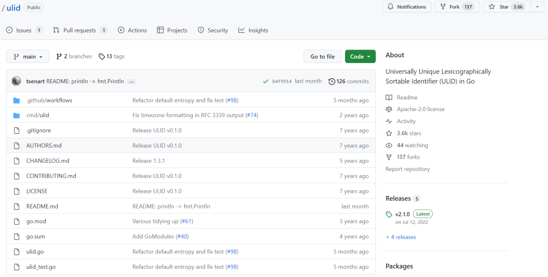Open the .github/workflows folder
548x277 pixels.
pyautogui.click(x=49, y=100)
